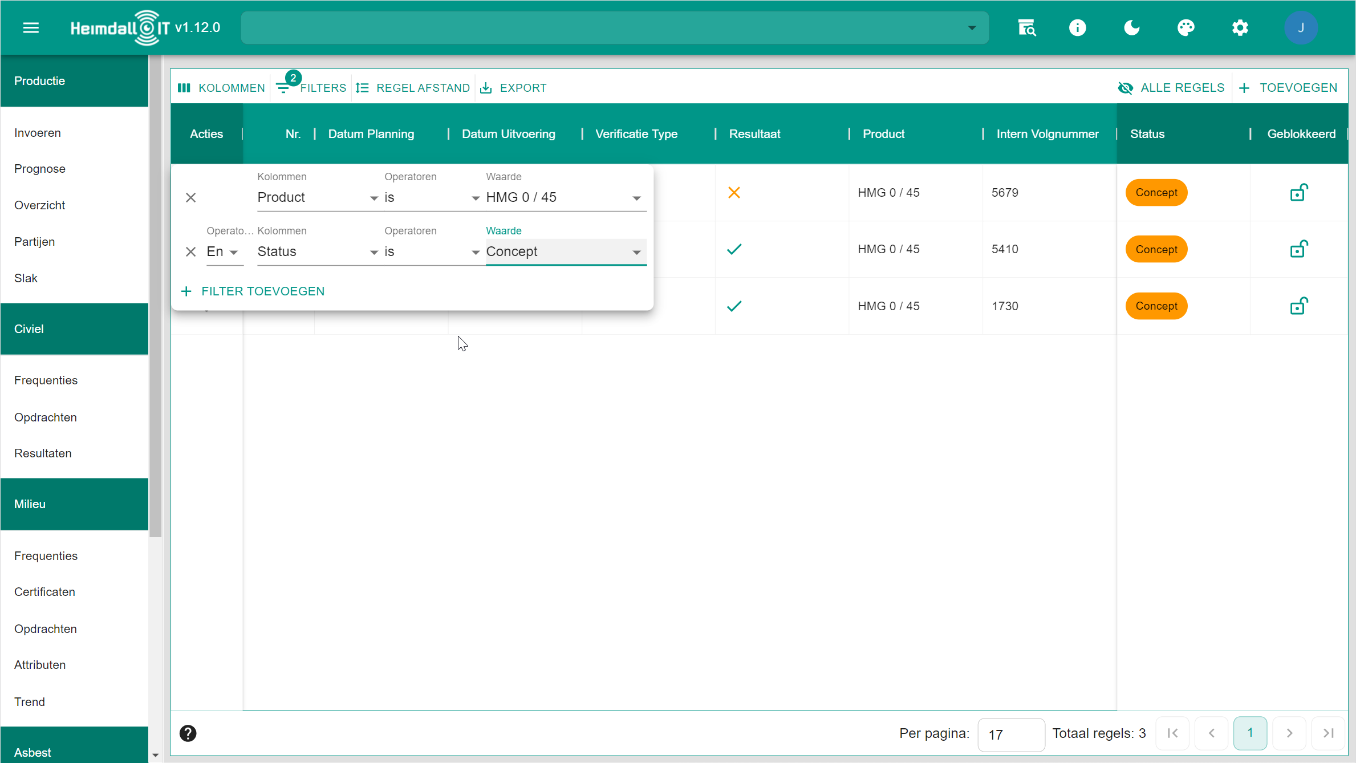Open Overzicht in the sidebar
The height and width of the screenshot is (763, 1356).
[x=40, y=205]
